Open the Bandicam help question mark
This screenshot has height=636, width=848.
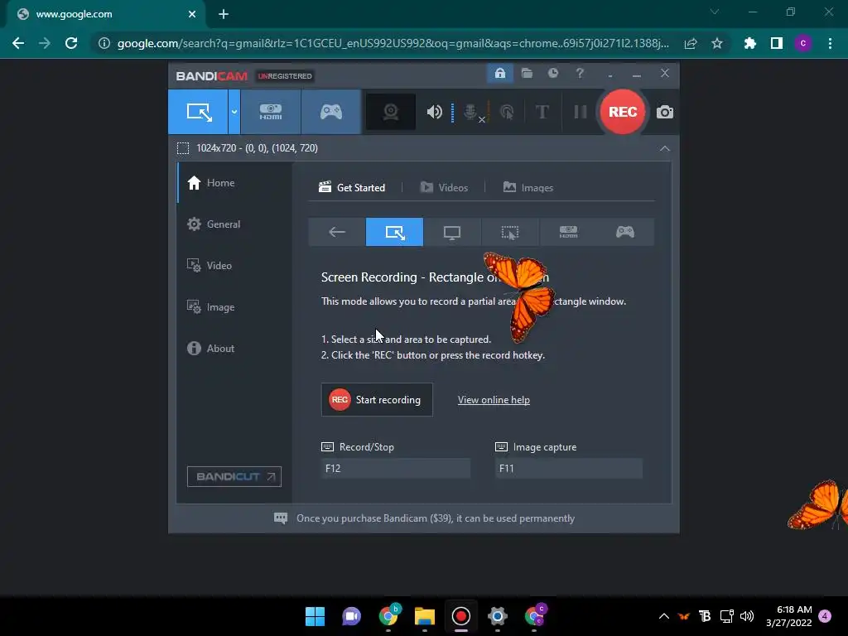[580, 73]
